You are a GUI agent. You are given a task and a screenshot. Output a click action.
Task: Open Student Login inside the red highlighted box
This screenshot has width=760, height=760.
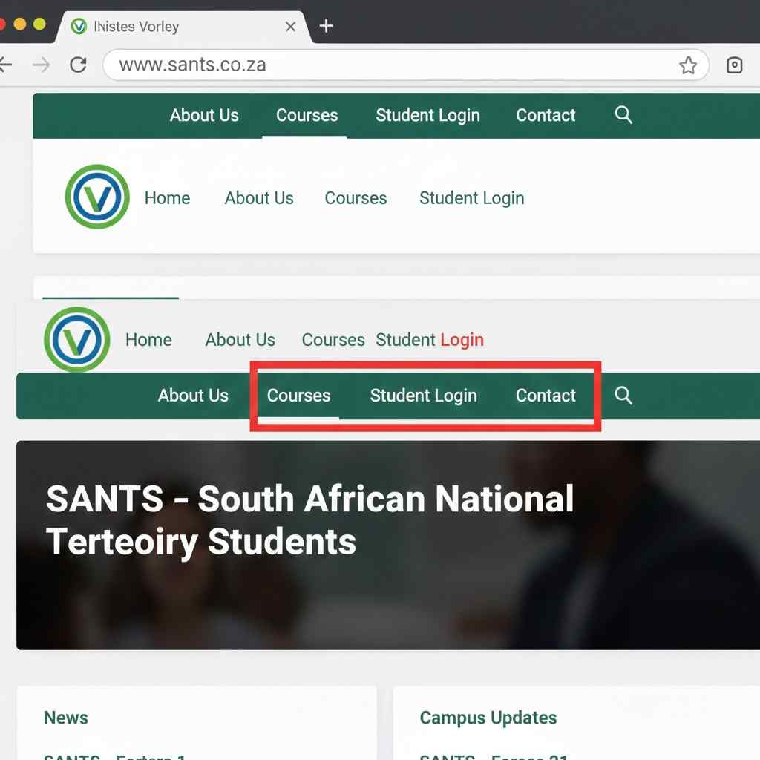[x=423, y=396]
